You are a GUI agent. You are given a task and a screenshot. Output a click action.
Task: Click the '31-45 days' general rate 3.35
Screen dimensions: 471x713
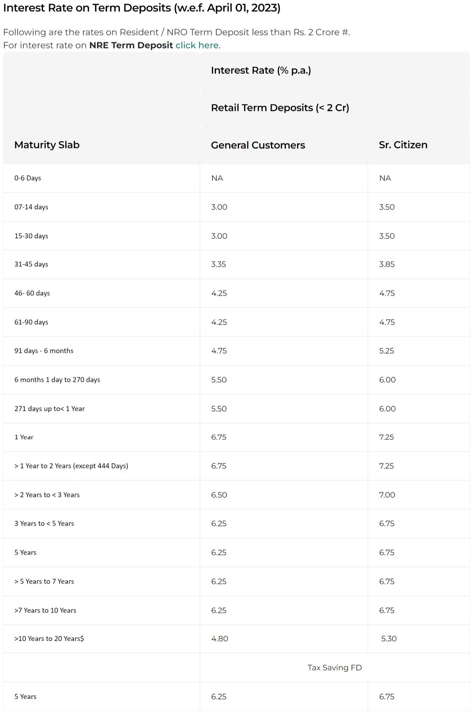coord(218,264)
